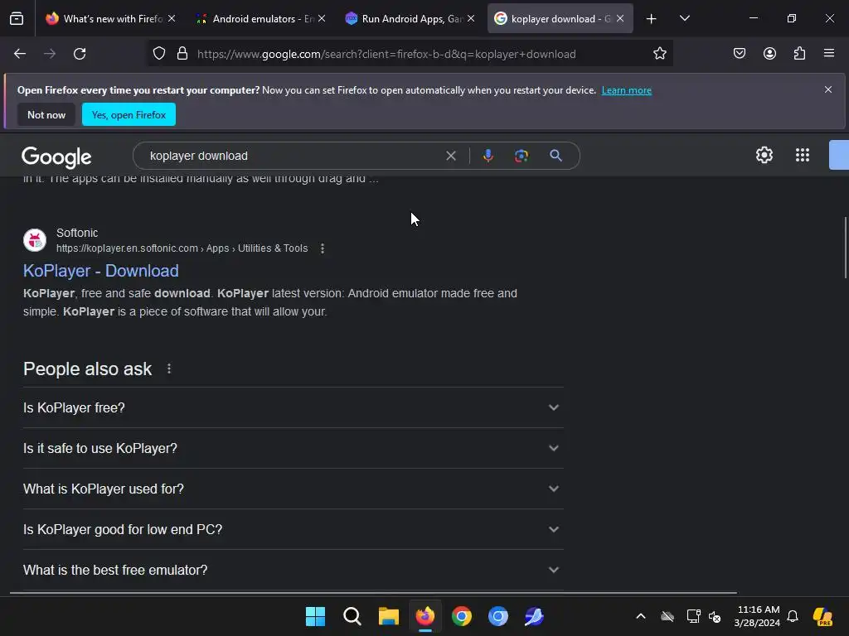The image size is (849, 636).
Task: Click 'Not now' in the Firefox prompt
Action: [x=46, y=114]
